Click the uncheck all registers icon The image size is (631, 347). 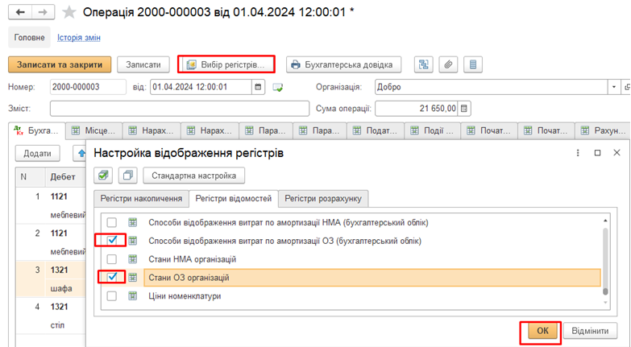point(127,175)
